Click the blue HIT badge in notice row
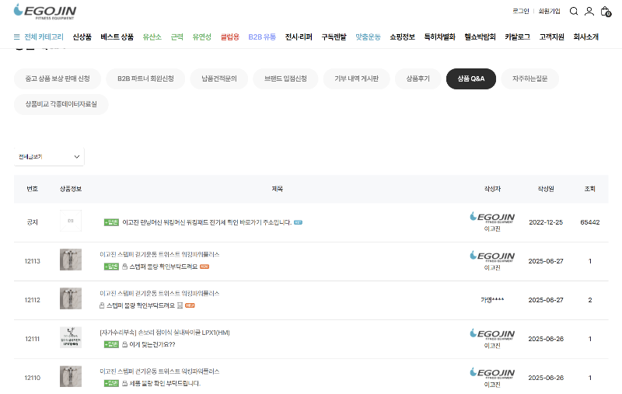Image resolution: width=622 pixels, height=394 pixels. [298, 222]
